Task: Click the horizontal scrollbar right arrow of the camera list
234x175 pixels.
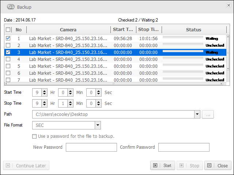Action: pyautogui.click(x=222, y=83)
